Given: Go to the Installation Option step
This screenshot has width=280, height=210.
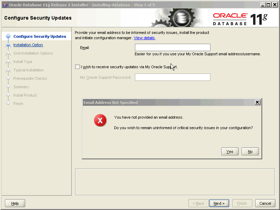Looking at the screenshot, I should coord(28,45).
